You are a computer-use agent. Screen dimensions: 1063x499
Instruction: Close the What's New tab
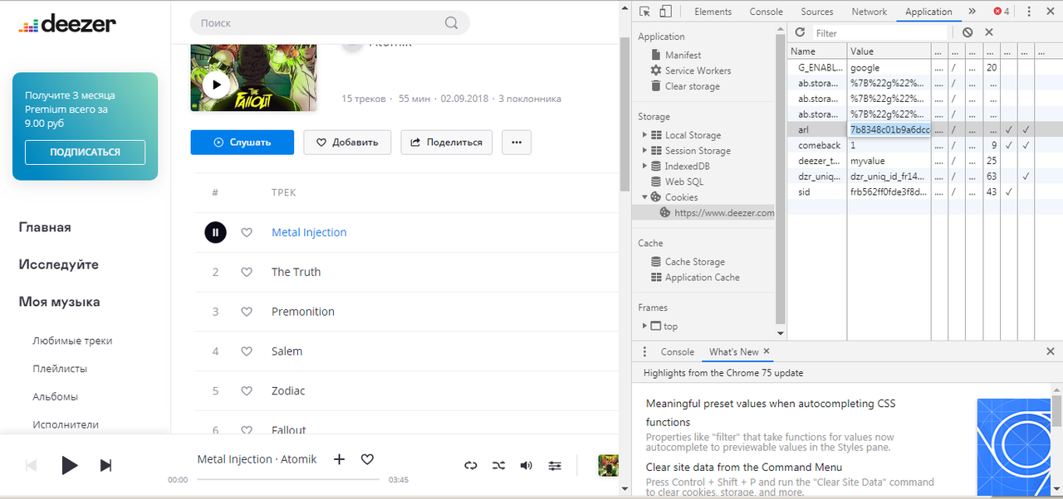767,351
